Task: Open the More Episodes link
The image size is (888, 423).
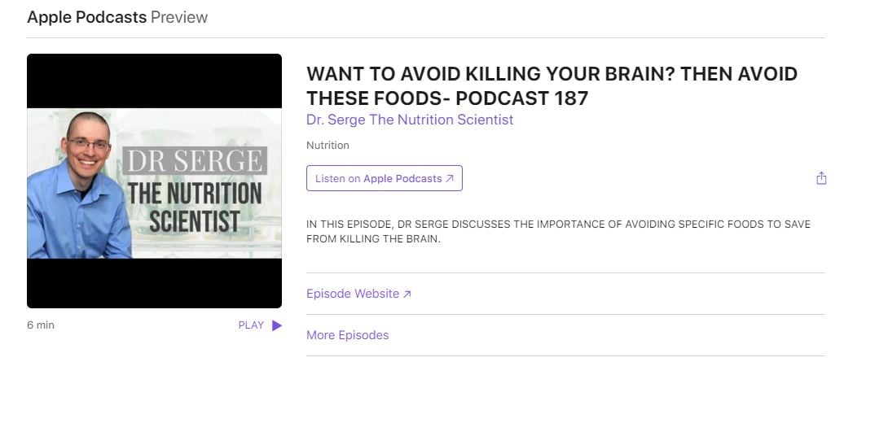Action: click(348, 335)
